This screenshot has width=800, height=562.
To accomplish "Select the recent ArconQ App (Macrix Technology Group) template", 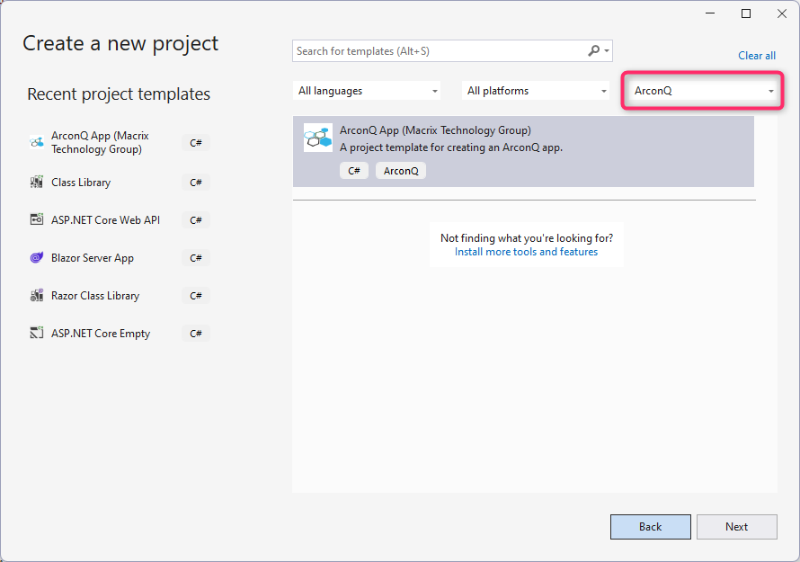I will [x=120, y=142].
